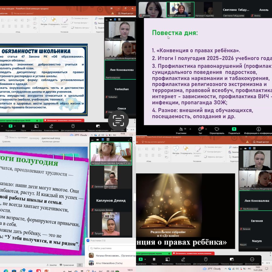Request Дистанционное управление remote control

(206, 259)
